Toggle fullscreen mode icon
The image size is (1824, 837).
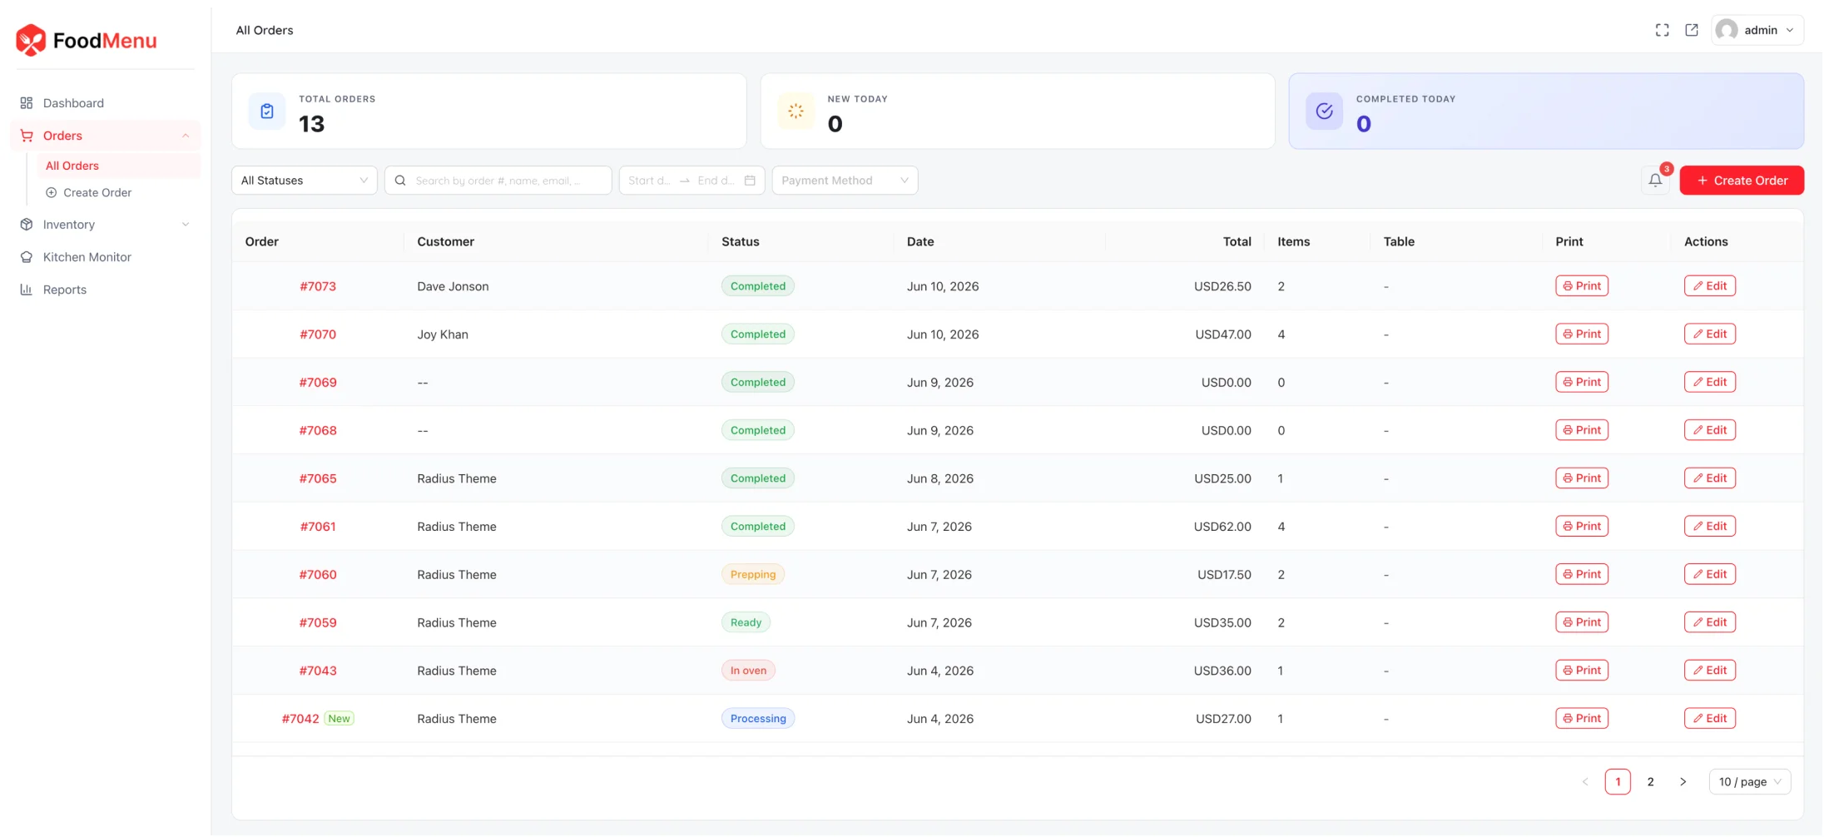1662,30
